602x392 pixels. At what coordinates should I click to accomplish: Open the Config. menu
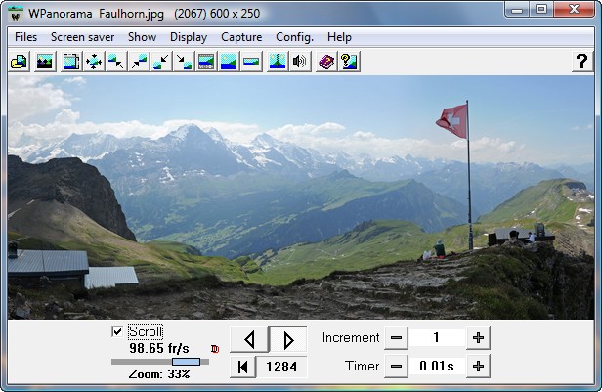click(294, 37)
